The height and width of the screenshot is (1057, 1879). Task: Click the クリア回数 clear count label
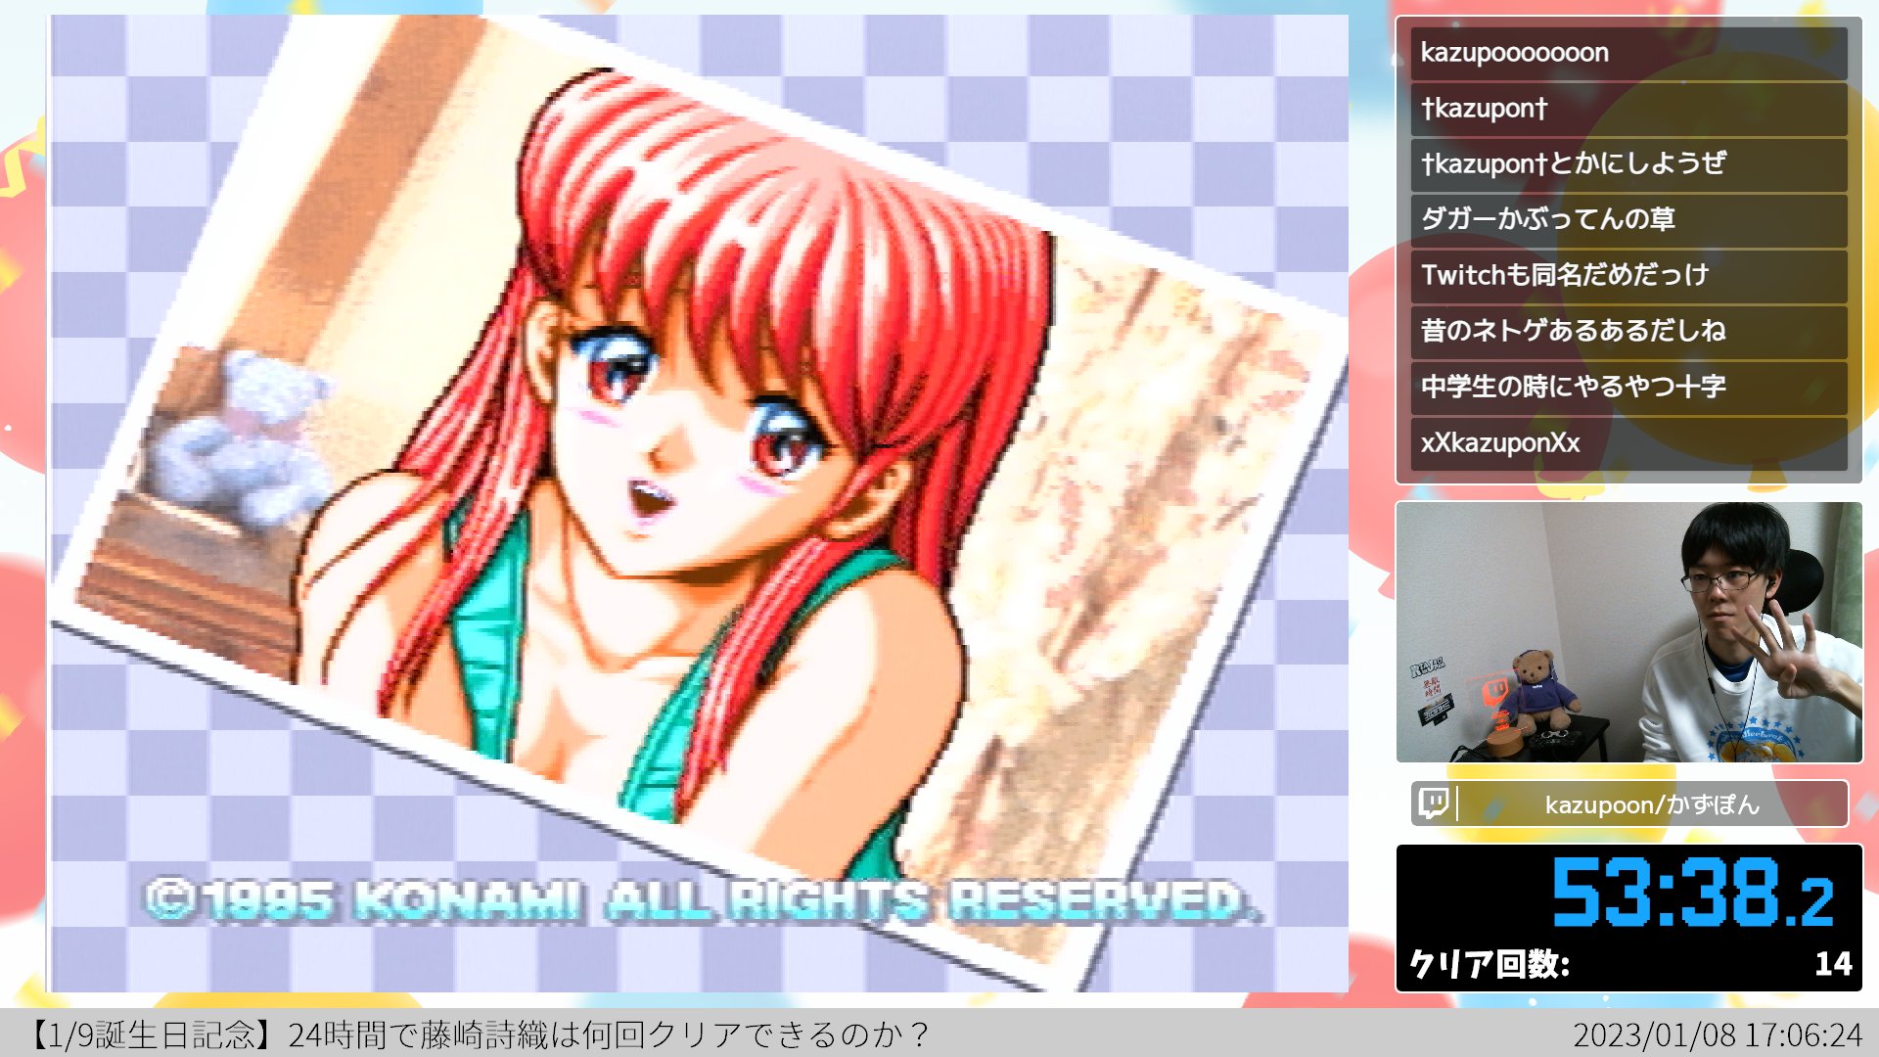(x=1489, y=964)
